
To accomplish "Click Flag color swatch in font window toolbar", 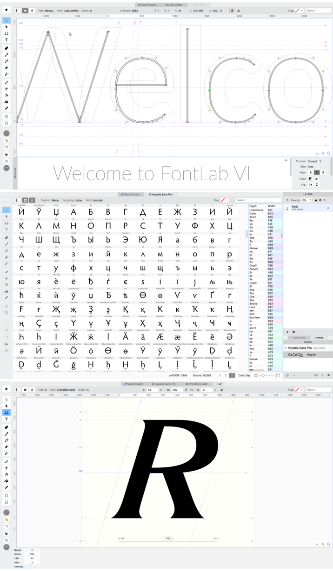I will pos(224,200).
